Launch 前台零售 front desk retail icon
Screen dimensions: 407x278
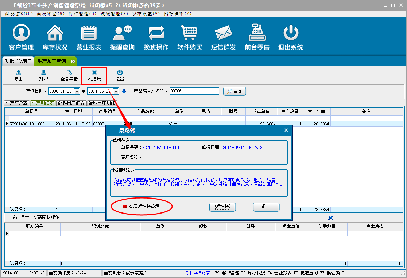coord(257,37)
